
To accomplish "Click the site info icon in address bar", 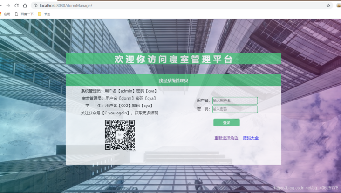I will click(x=35, y=6).
